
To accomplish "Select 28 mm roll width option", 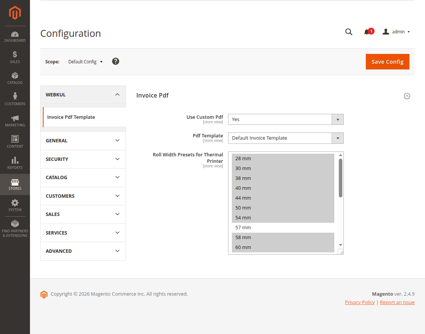I will pos(283,159).
